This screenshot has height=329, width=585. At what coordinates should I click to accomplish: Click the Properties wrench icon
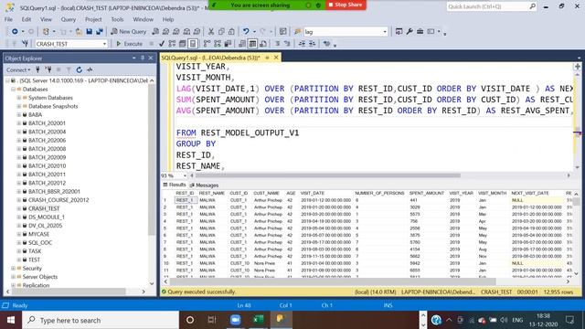[409, 32]
